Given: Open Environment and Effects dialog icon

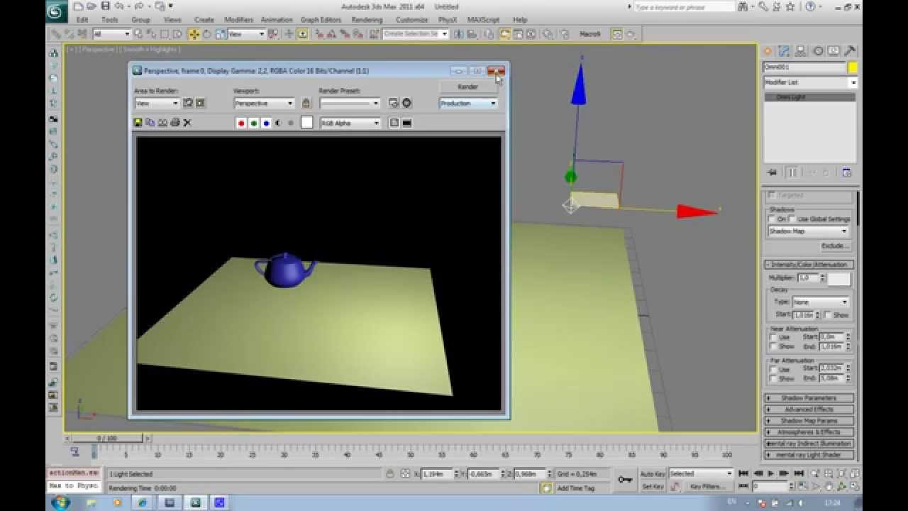Looking at the screenshot, I should pos(406,103).
